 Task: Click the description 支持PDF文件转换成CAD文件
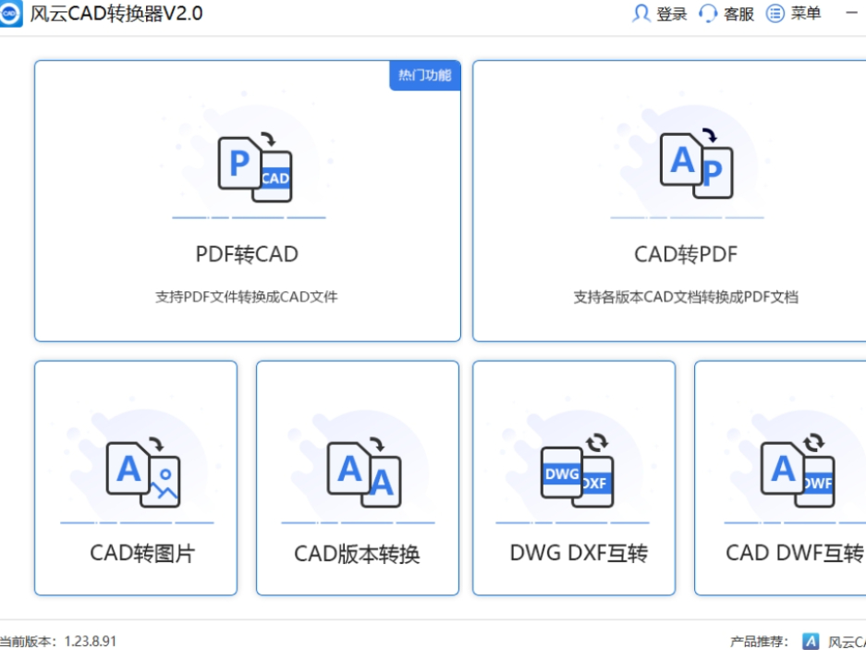(247, 297)
